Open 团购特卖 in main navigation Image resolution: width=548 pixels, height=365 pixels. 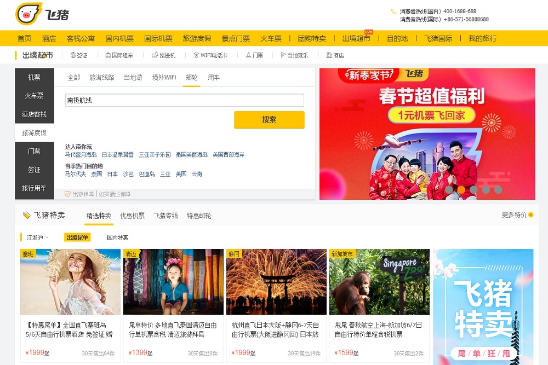(312, 38)
